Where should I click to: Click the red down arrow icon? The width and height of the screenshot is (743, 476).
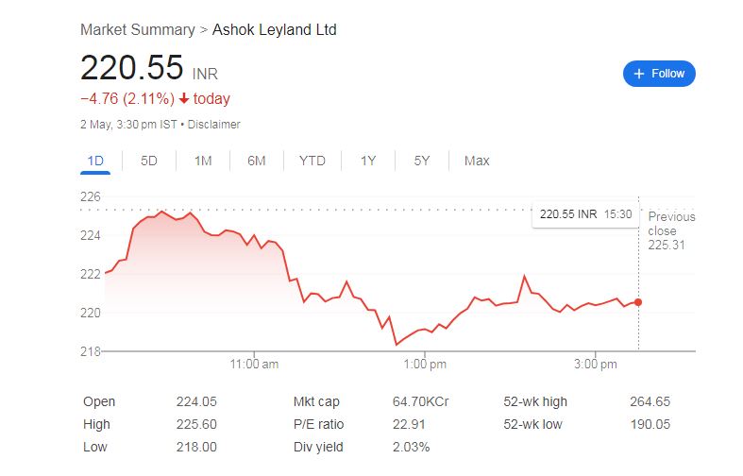183,99
